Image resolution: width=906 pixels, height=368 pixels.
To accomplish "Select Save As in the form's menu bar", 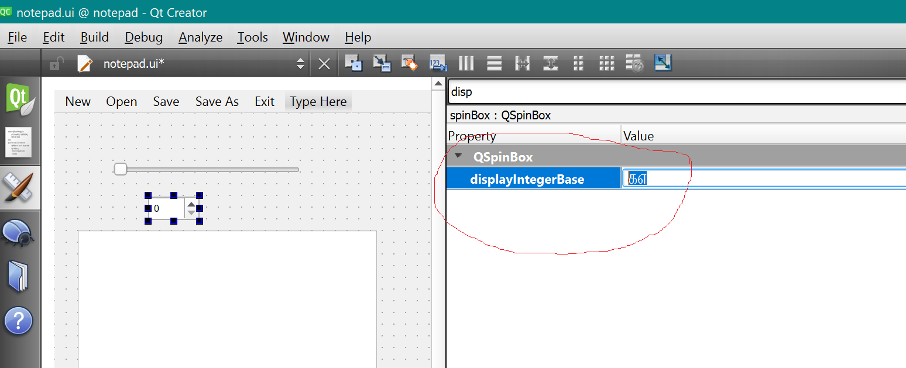I will (217, 101).
